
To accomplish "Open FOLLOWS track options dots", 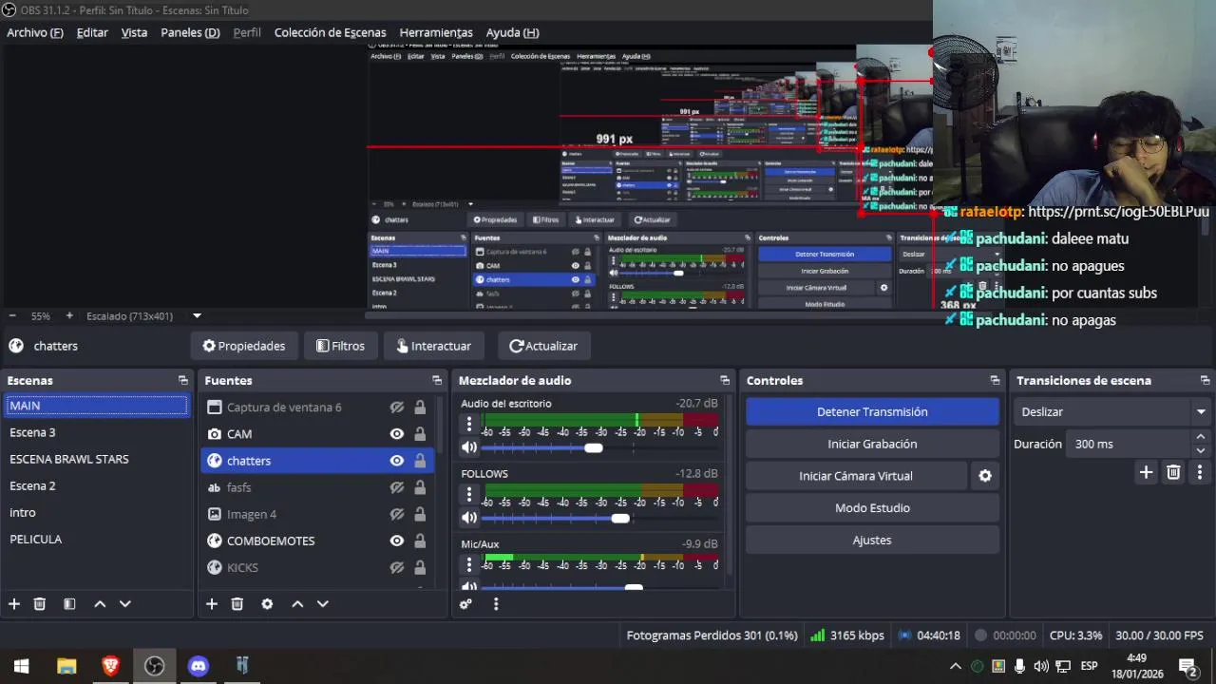I will [x=468, y=494].
